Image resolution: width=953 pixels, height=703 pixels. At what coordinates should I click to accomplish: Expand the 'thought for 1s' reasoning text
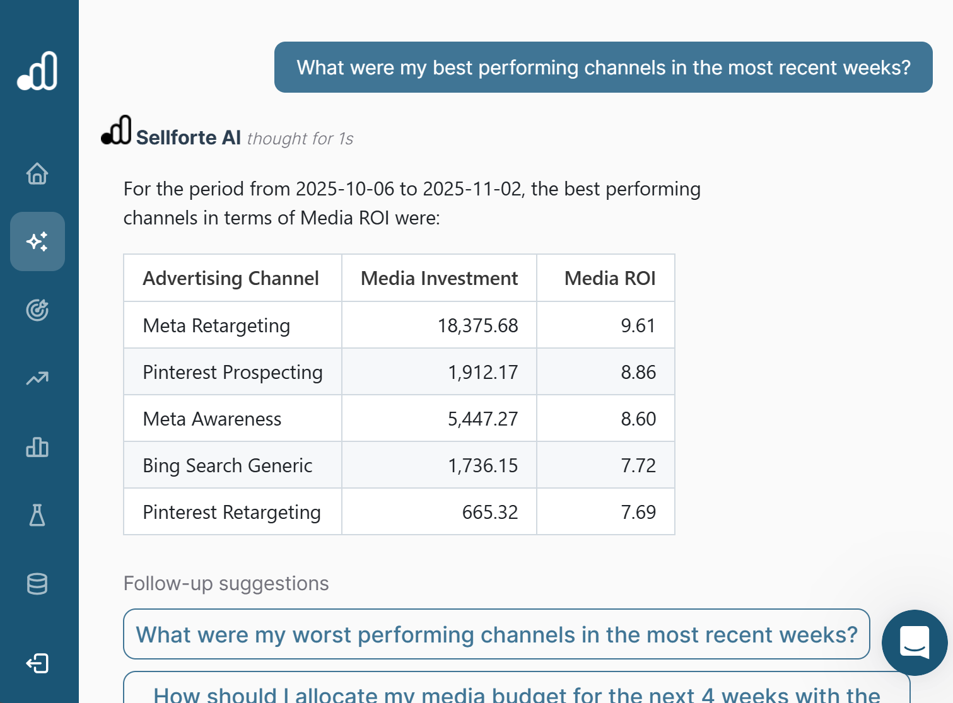[300, 139]
